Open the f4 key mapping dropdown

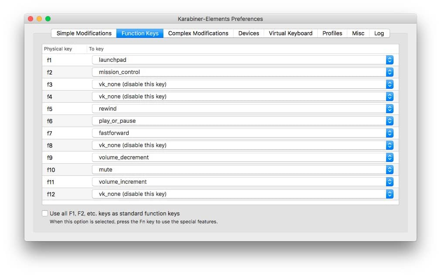pyautogui.click(x=242, y=96)
